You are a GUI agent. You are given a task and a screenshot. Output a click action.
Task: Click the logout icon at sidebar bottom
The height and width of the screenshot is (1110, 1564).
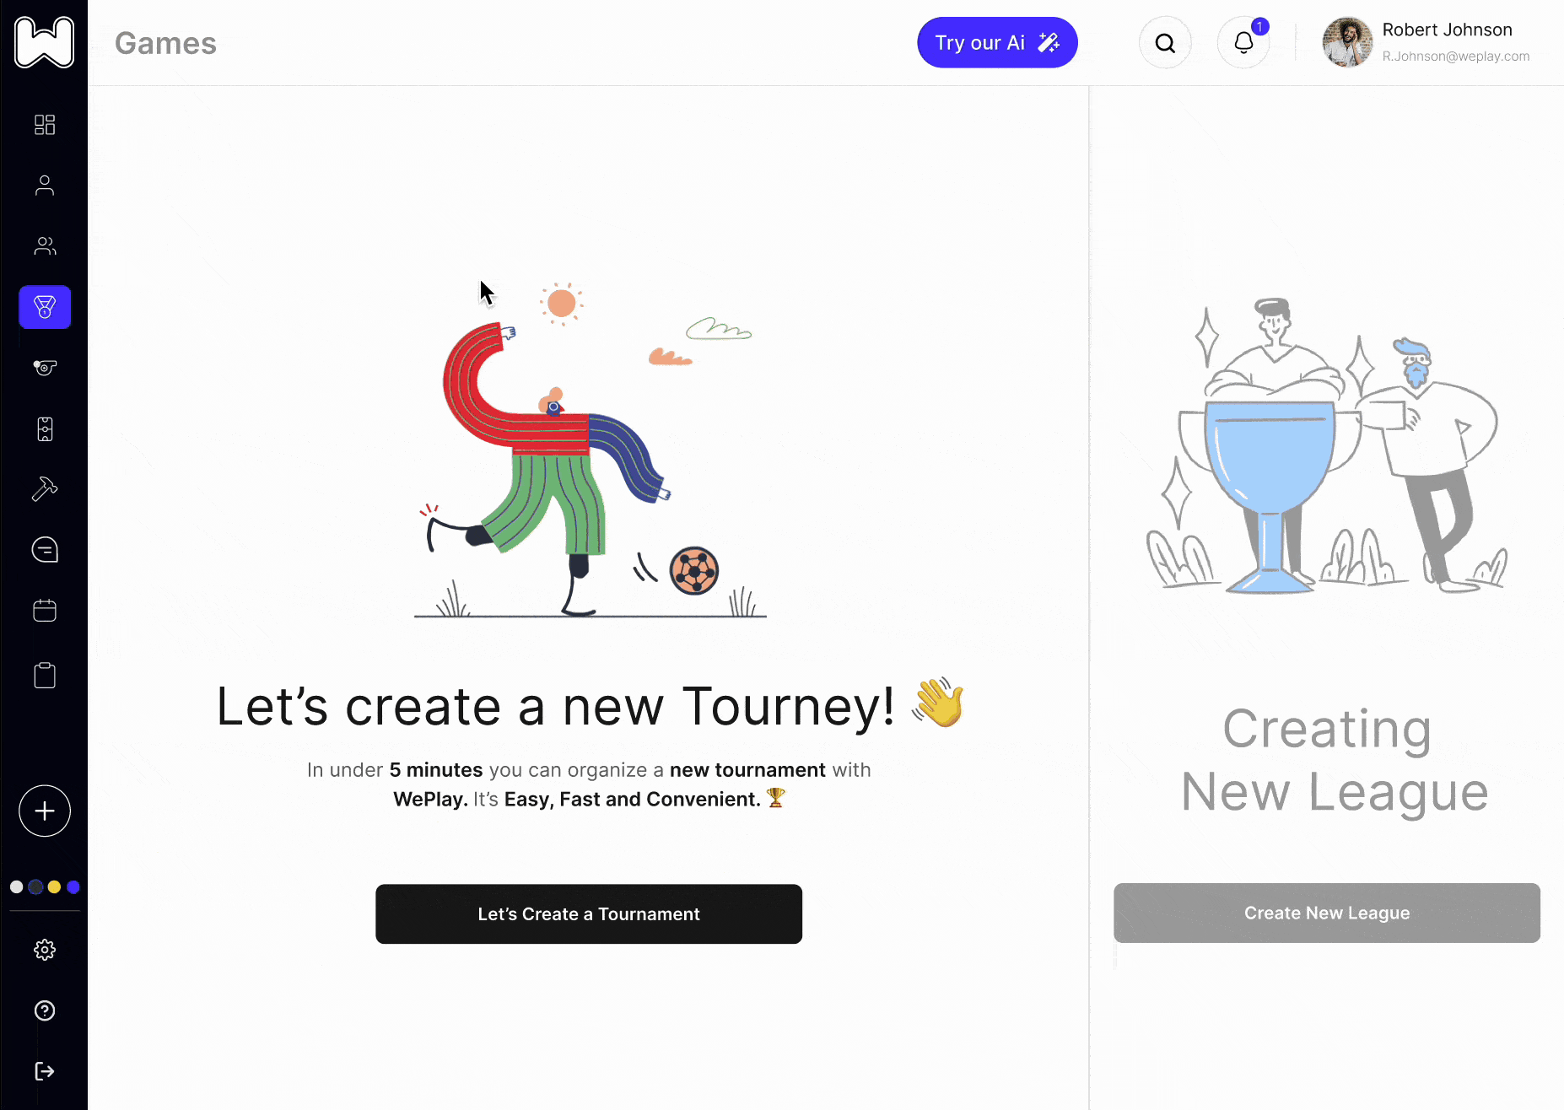point(45,1071)
